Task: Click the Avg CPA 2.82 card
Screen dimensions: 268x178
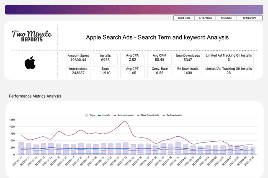Action: tap(132, 59)
